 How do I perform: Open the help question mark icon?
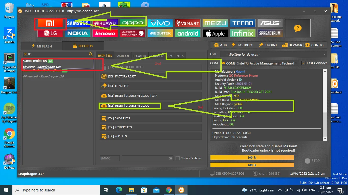[x=298, y=28]
